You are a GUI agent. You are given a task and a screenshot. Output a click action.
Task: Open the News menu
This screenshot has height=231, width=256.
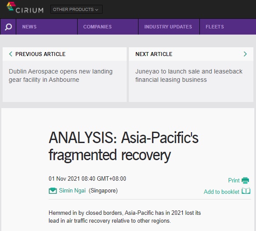(46, 27)
